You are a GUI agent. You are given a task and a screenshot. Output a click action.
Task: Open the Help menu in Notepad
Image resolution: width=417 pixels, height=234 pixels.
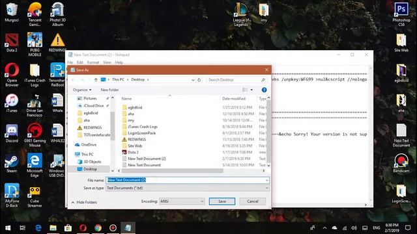click(119, 62)
